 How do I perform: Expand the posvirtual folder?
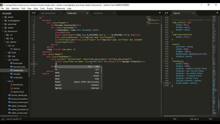(3, 24)
